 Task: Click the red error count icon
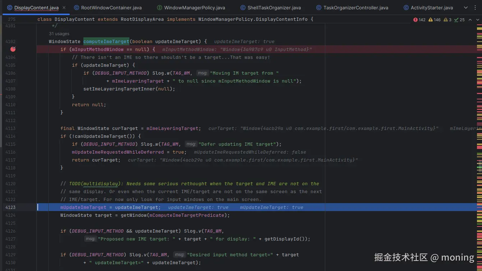(x=416, y=20)
